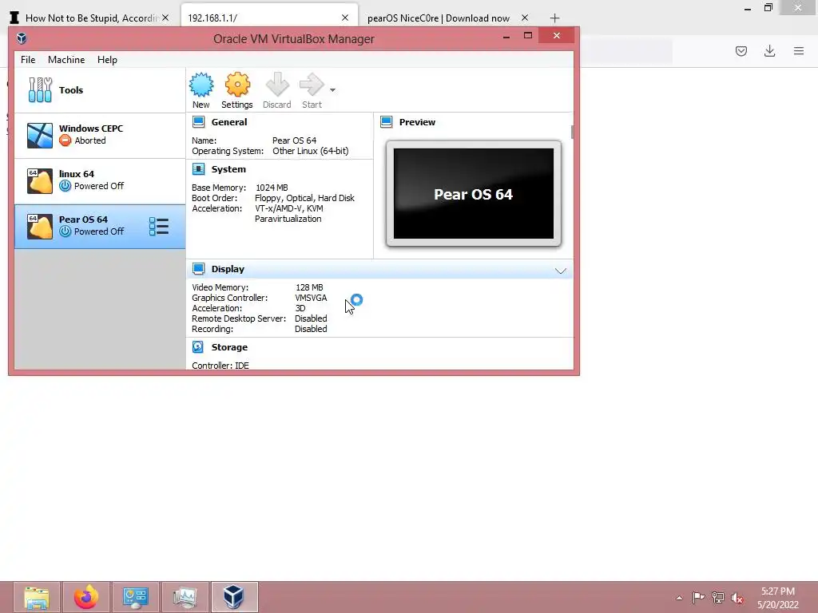Open a new Firefox tab
818x613 pixels.
click(x=554, y=18)
